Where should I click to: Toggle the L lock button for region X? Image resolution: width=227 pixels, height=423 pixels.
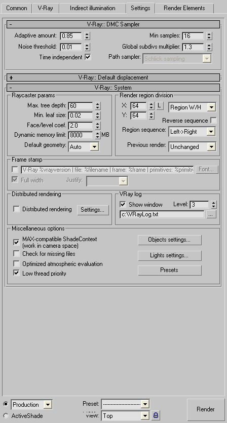click(160, 106)
